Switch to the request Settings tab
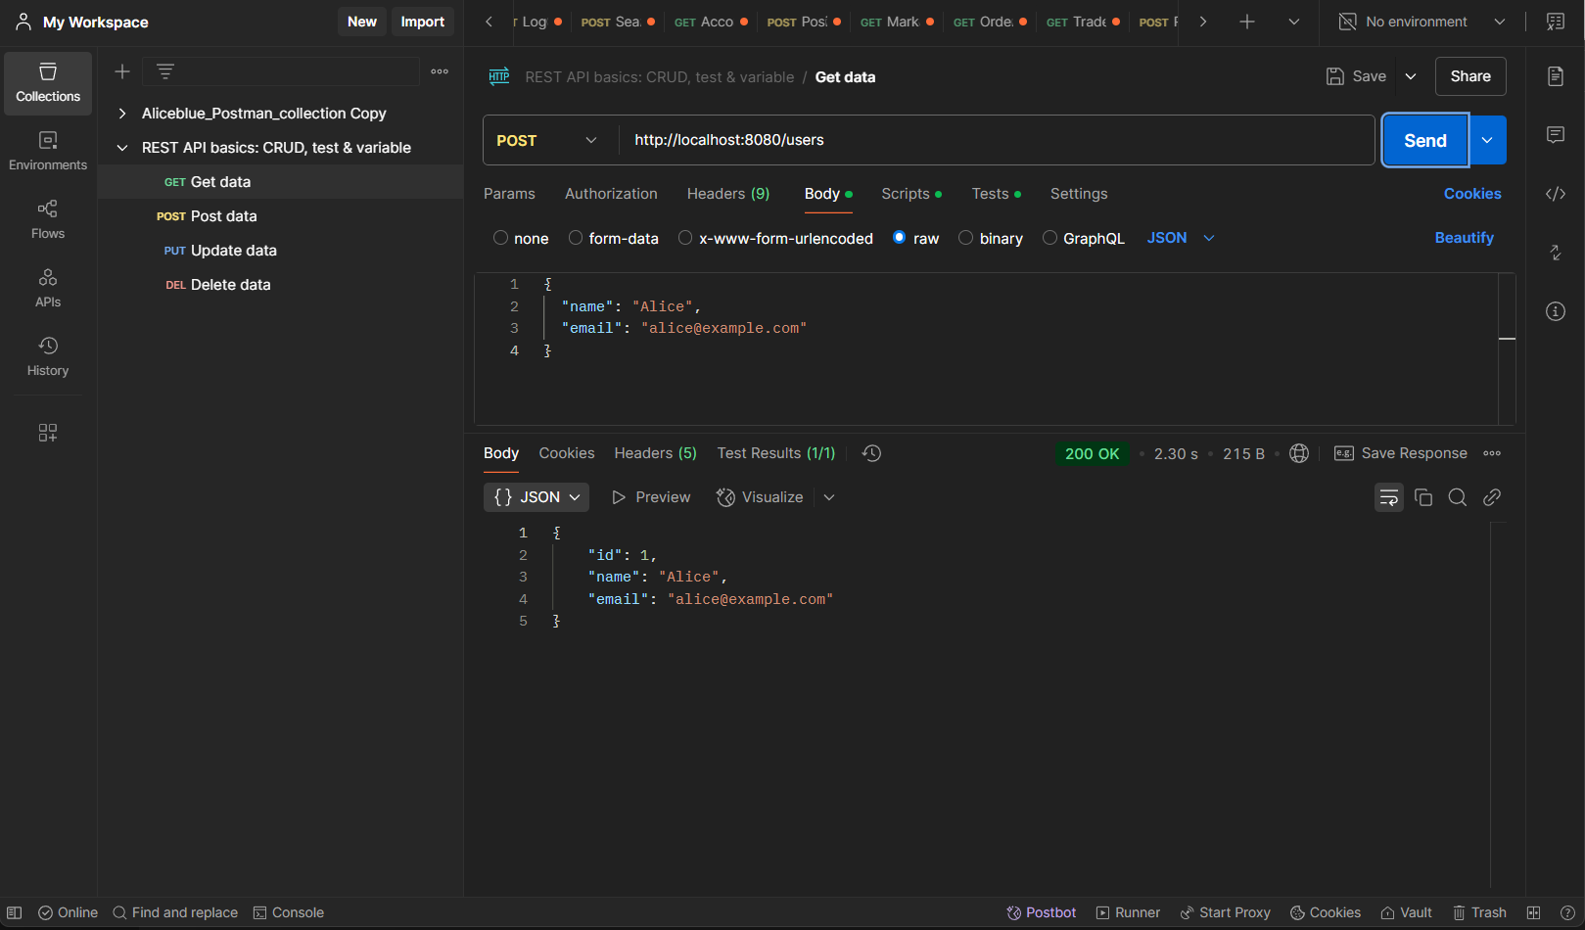Image resolution: width=1585 pixels, height=930 pixels. click(1079, 194)
